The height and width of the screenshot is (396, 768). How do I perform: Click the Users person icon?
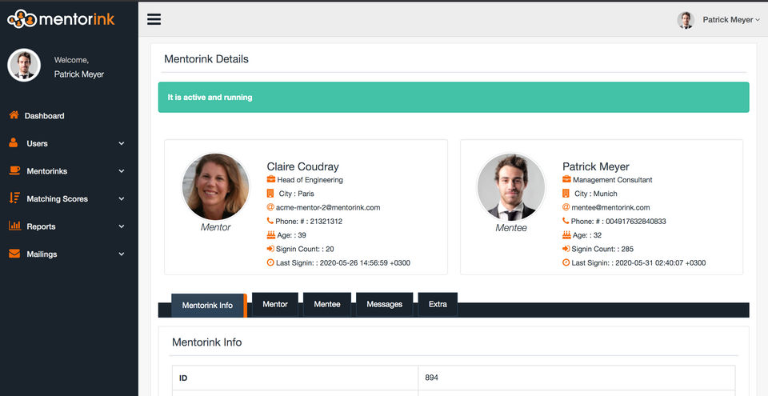click(x=14, y=143)
